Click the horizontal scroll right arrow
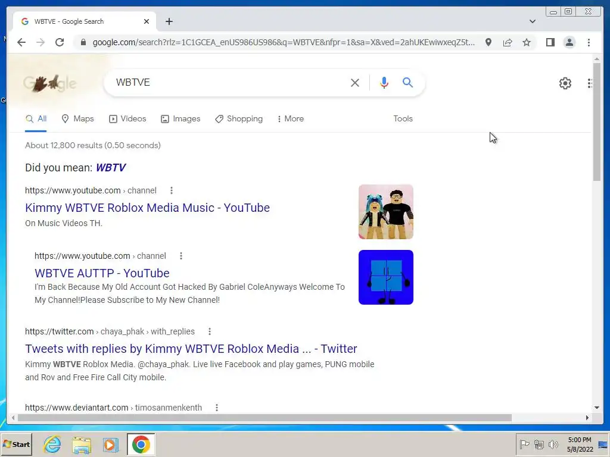This screenshot has width=610, height=457. point(587,418)
